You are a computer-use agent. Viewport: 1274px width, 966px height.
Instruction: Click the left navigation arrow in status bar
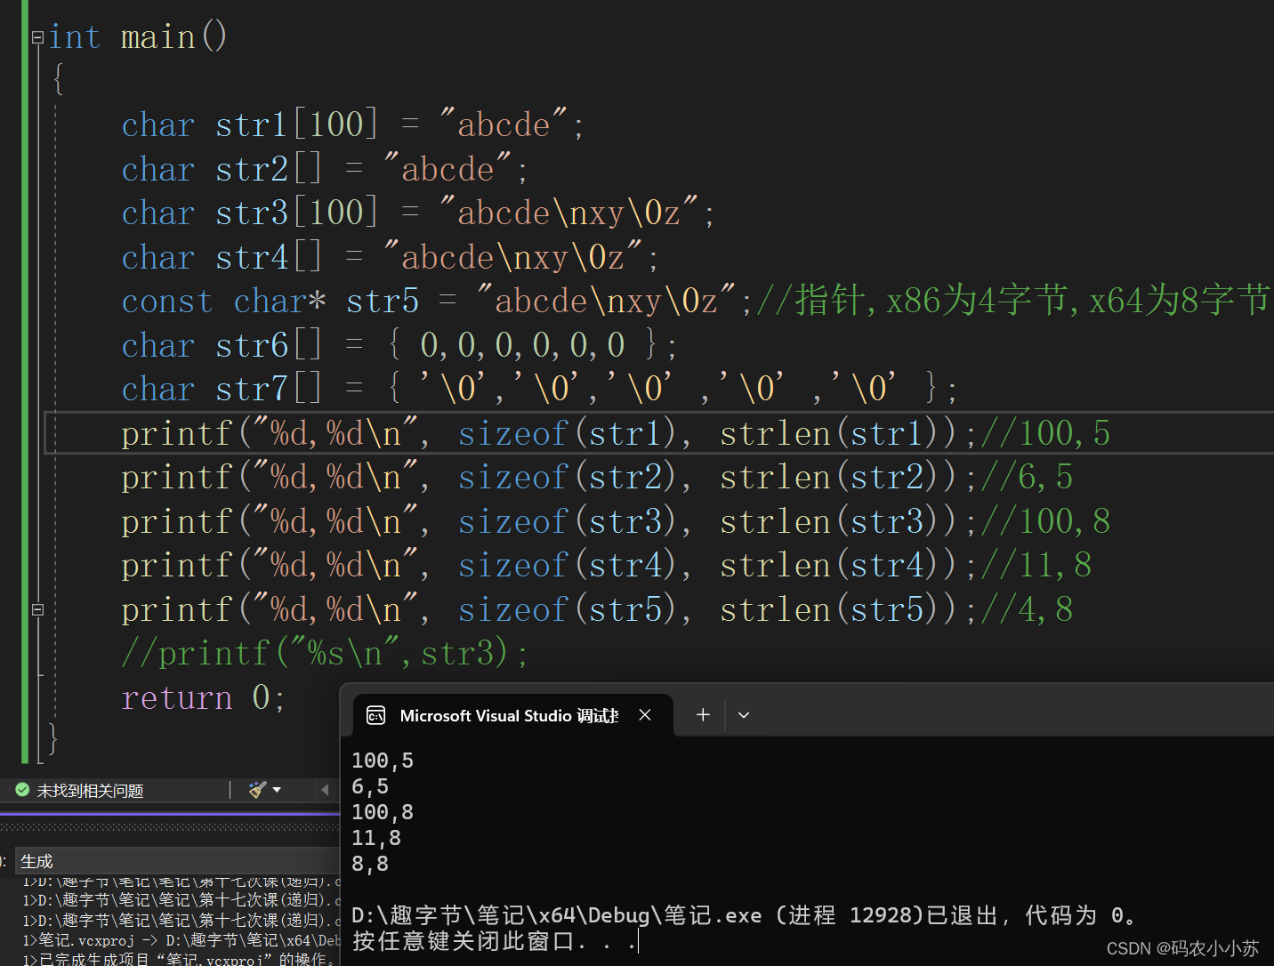point(324,790)
